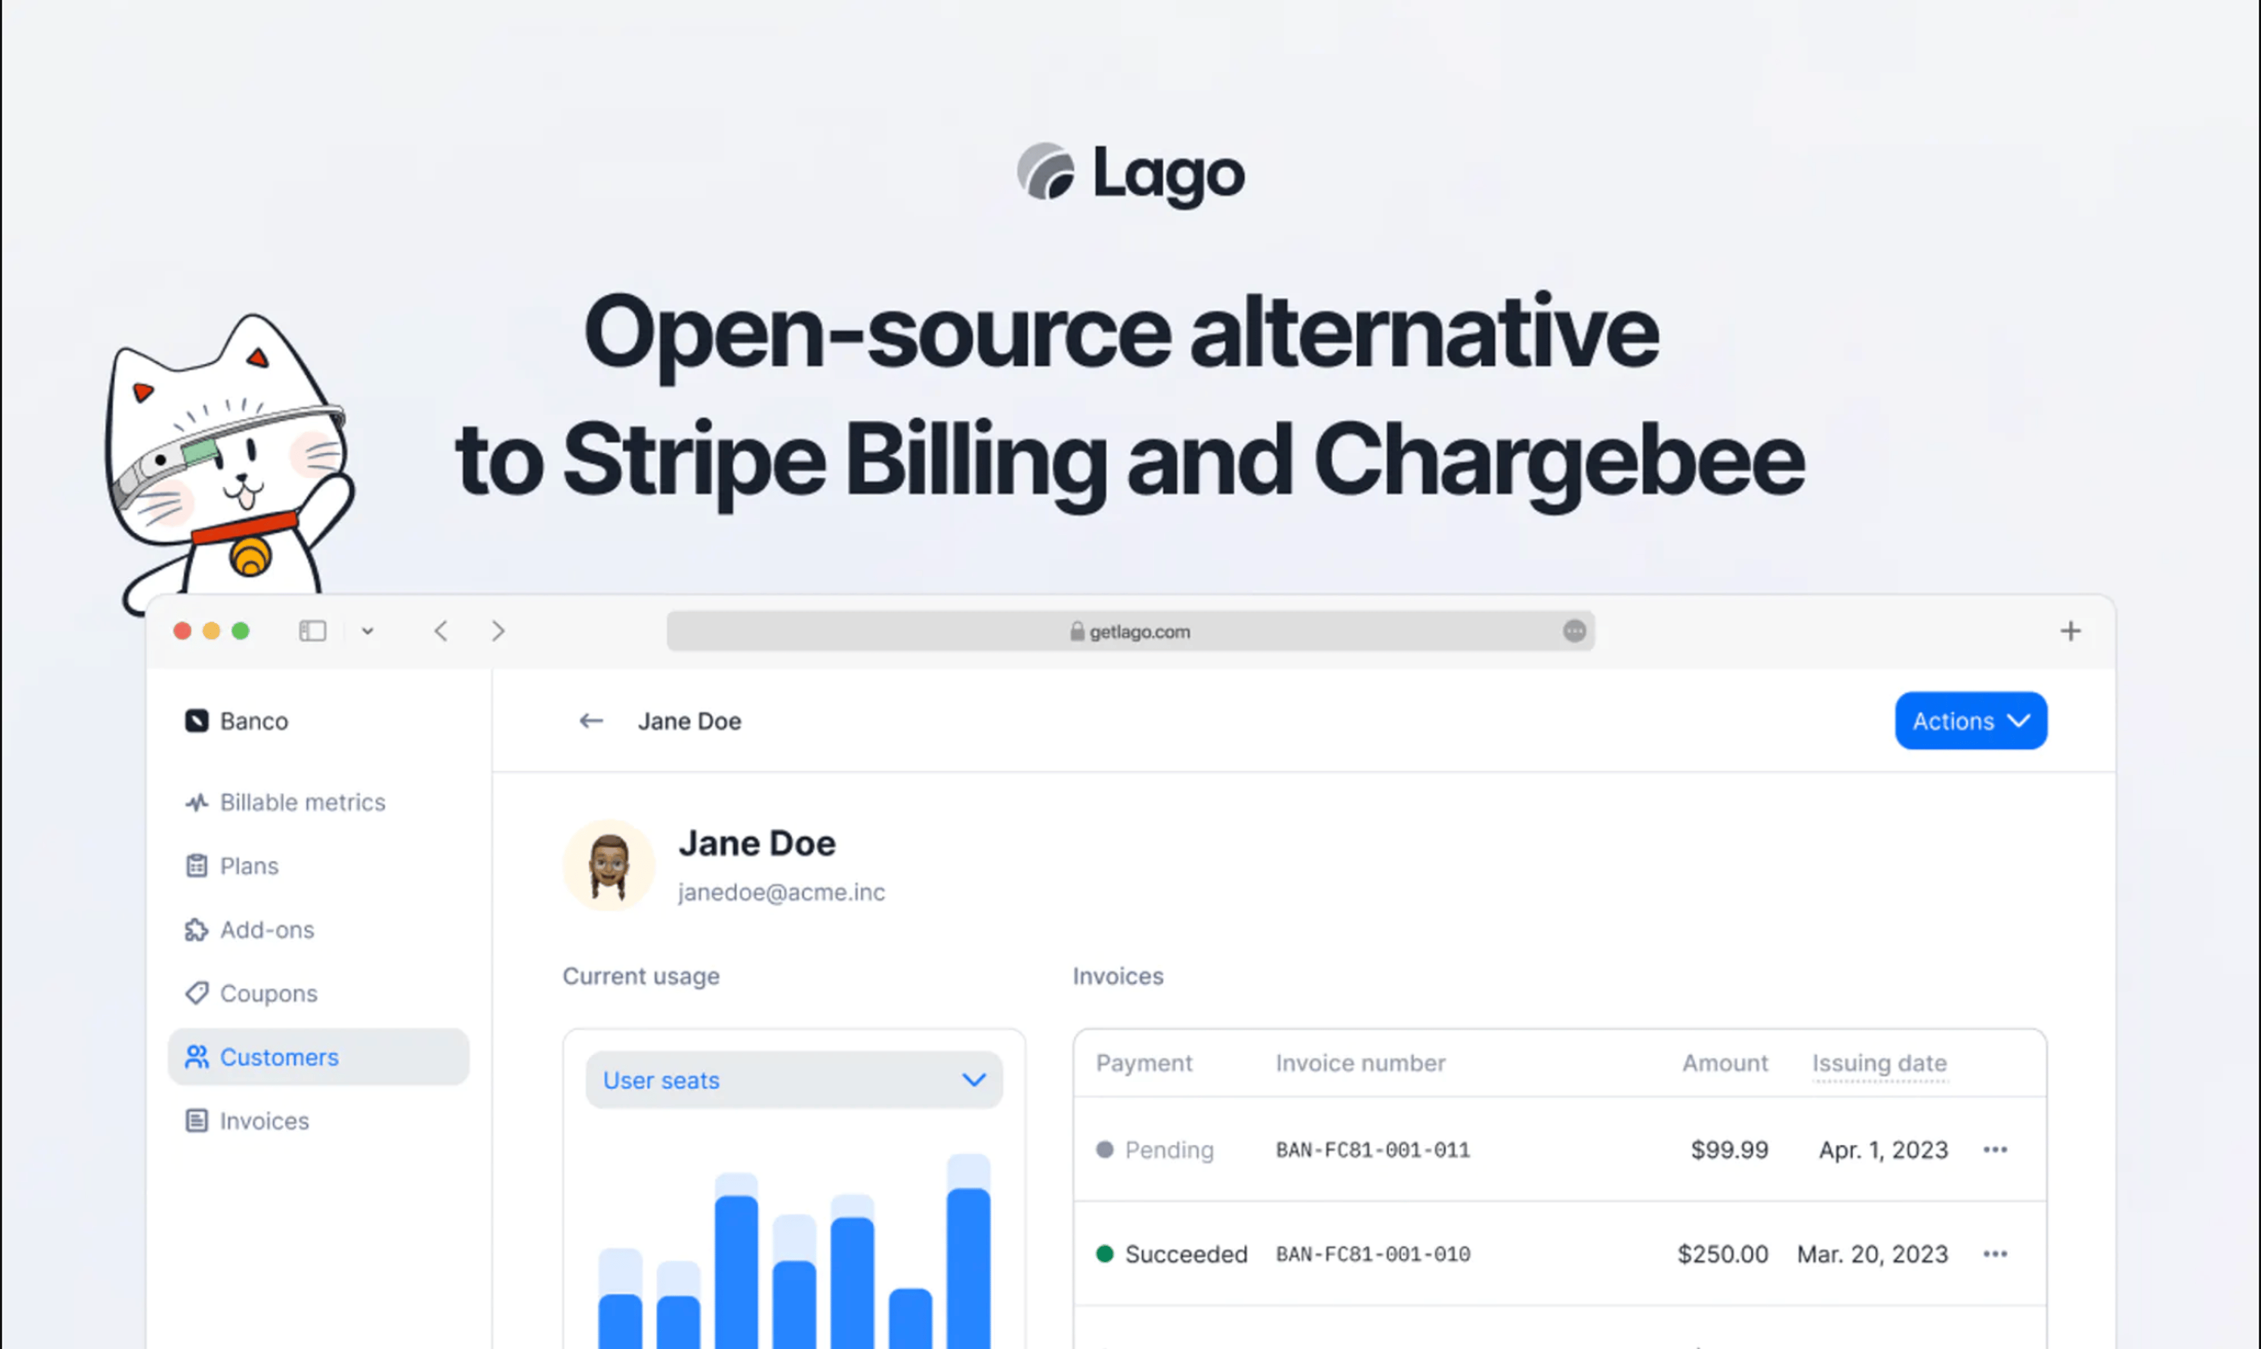Click the Pending payment status
The image size is (2261, 1349).
click(x=1155, y=1150)
